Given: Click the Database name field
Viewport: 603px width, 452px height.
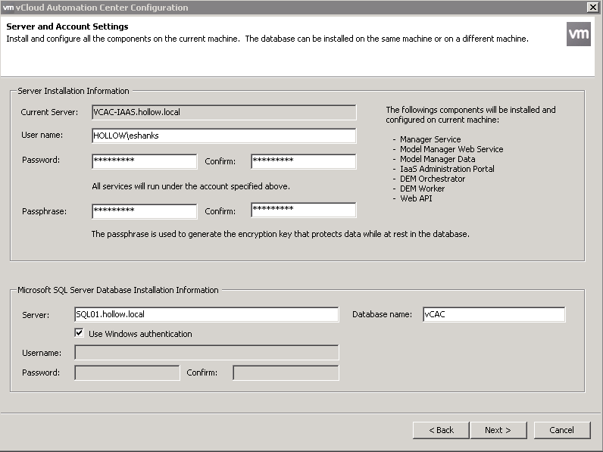Looking at the screenshot, I should [x=493, y=314].
